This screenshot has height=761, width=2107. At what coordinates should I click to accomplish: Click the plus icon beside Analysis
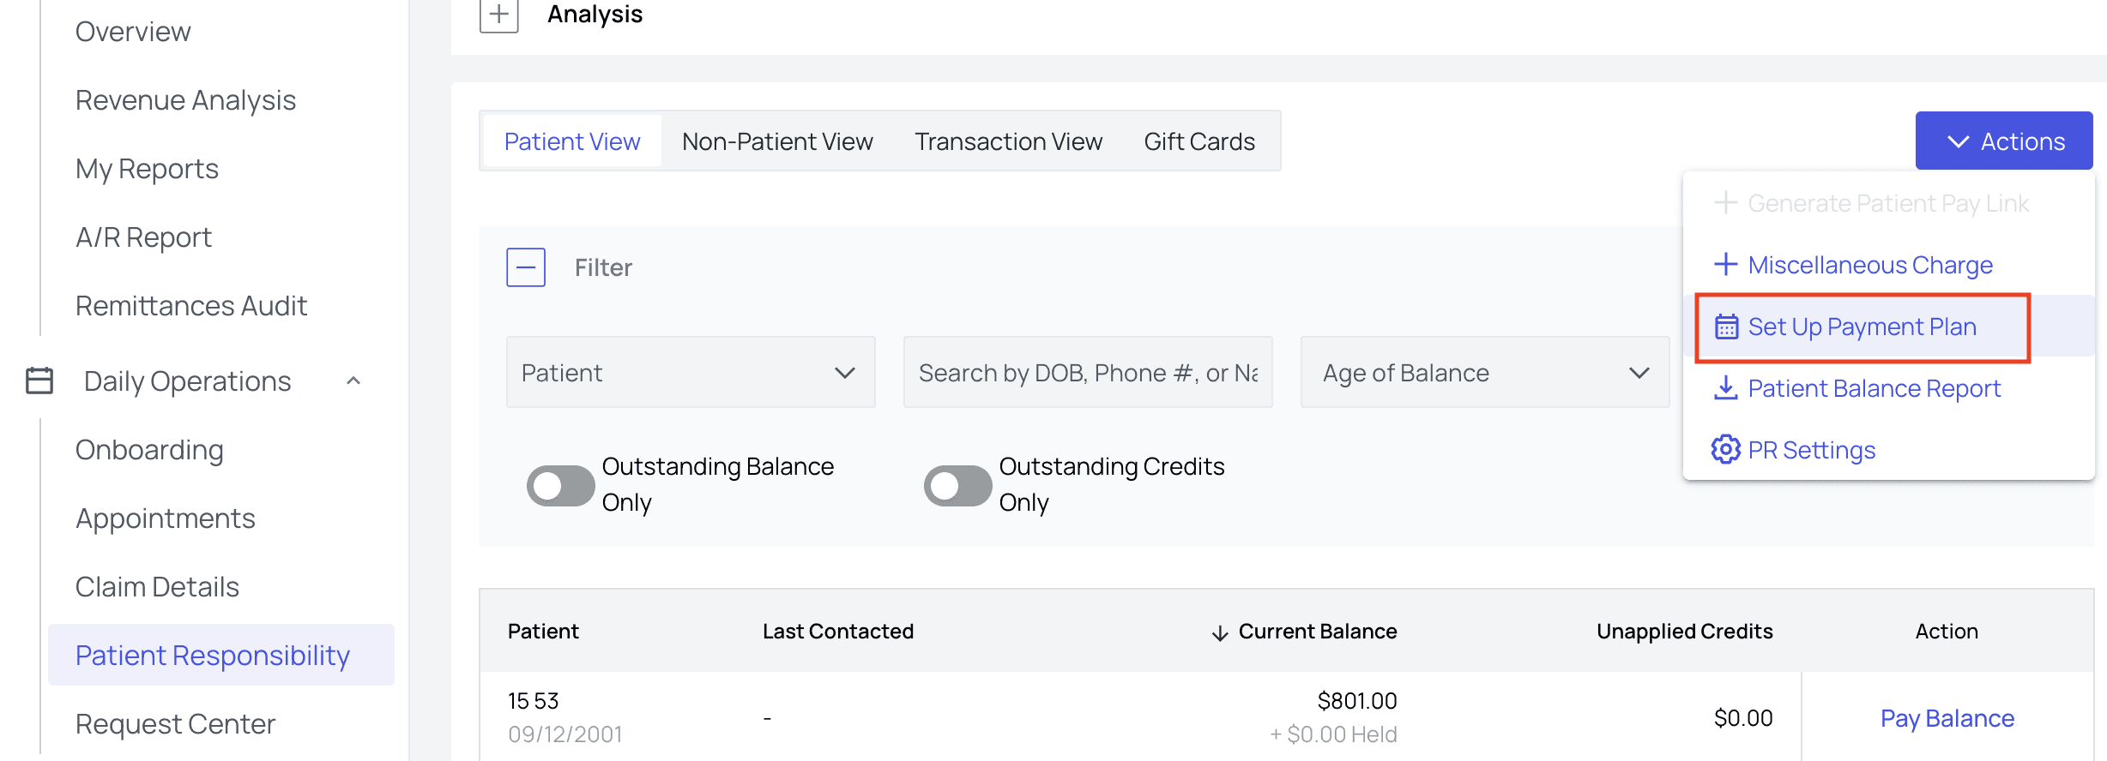coord(498,15)
